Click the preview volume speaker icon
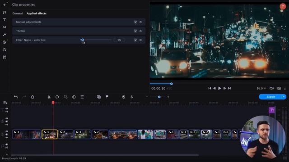Screen dimensions: 289x162 271,88
